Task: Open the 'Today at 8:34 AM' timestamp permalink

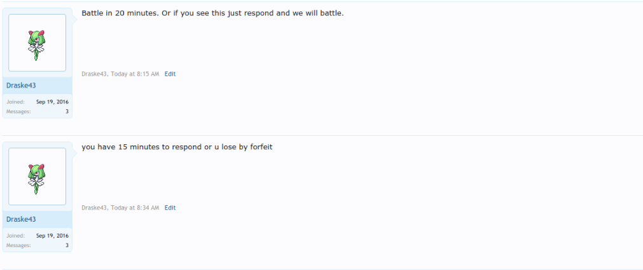Action: pyautogui.click(x=134, y=208)
